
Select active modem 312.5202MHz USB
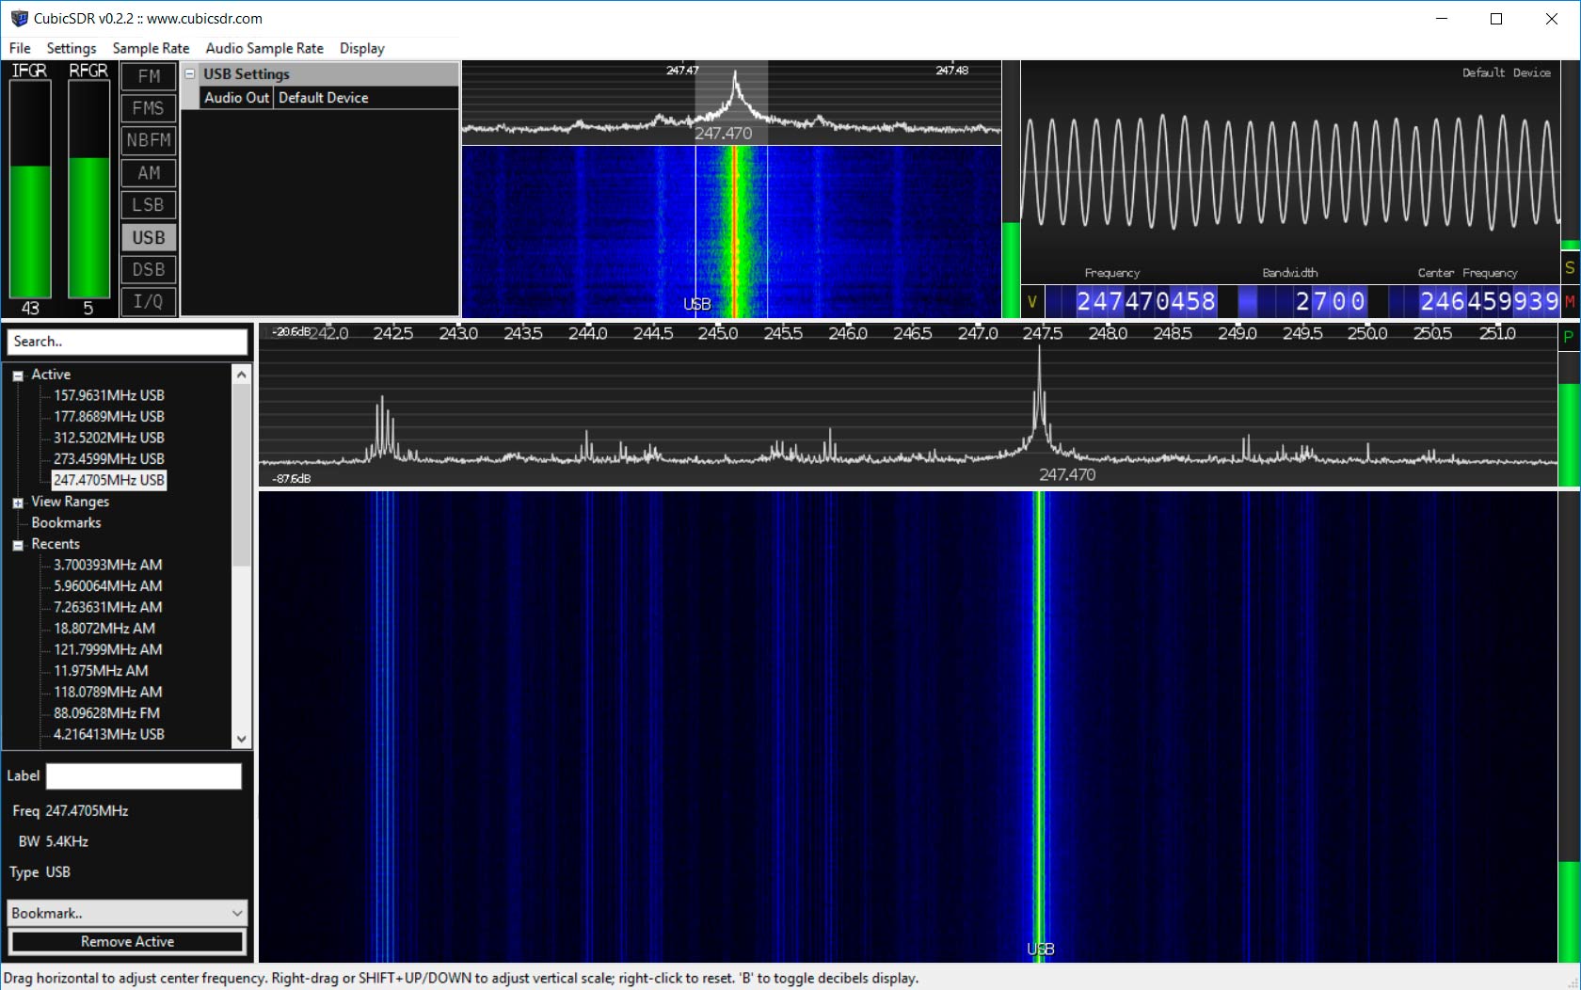click(x=108, y=438)
